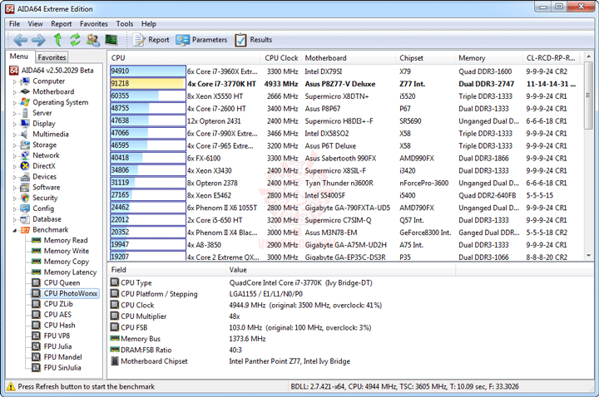Screen dimensions: 599x397
Task: Click the Refresh icon to start the benchmark
Action: tap(75, 40)
